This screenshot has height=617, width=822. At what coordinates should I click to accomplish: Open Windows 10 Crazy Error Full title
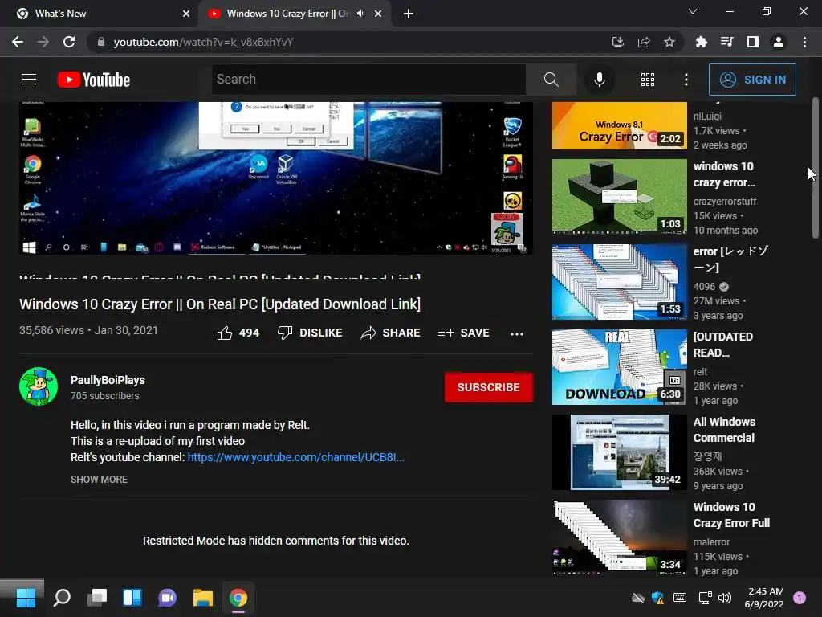click(731, 515)
